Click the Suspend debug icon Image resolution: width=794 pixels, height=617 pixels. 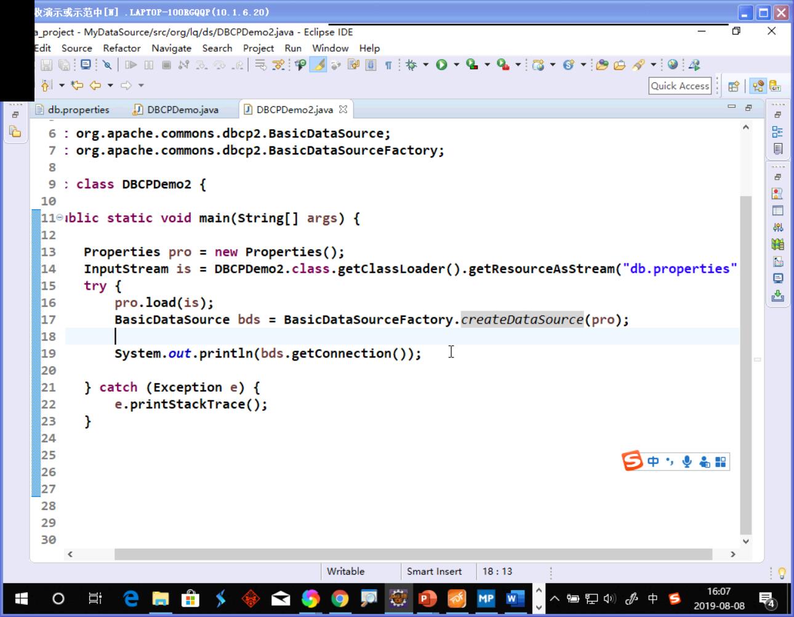coord(148,65)
